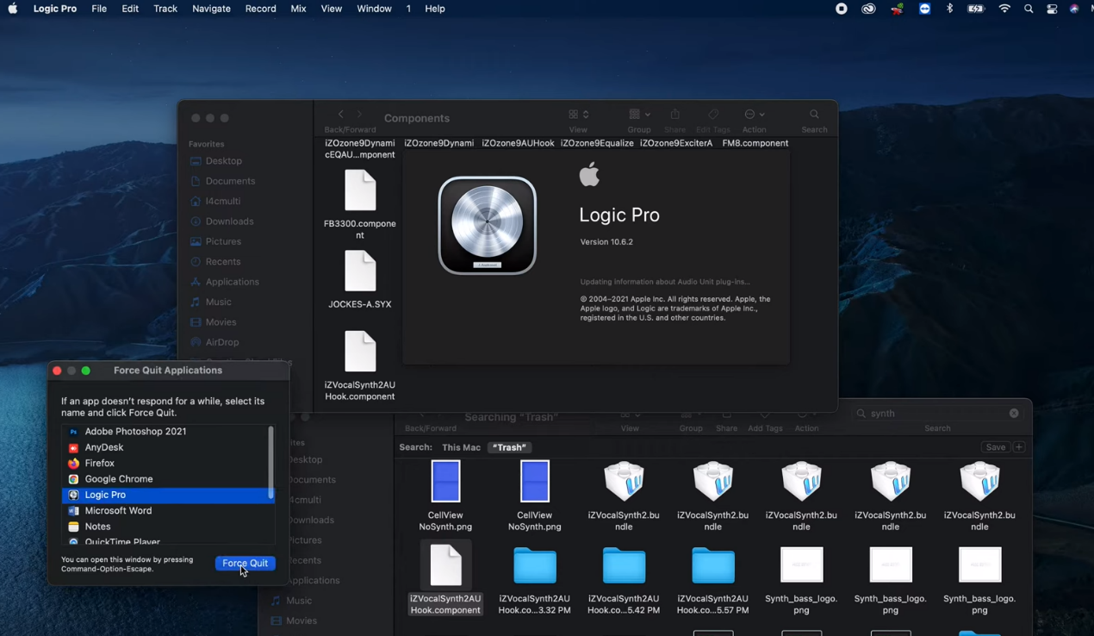1094x636 pixels.
Task: Select Notes in Force Quit list
Action: point(97,527)
